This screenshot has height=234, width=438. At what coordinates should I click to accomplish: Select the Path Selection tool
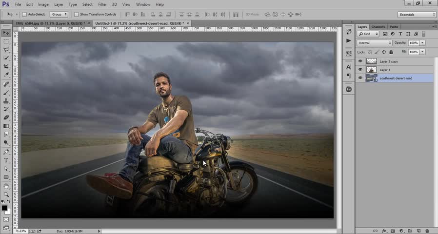(x=6, y=169)
